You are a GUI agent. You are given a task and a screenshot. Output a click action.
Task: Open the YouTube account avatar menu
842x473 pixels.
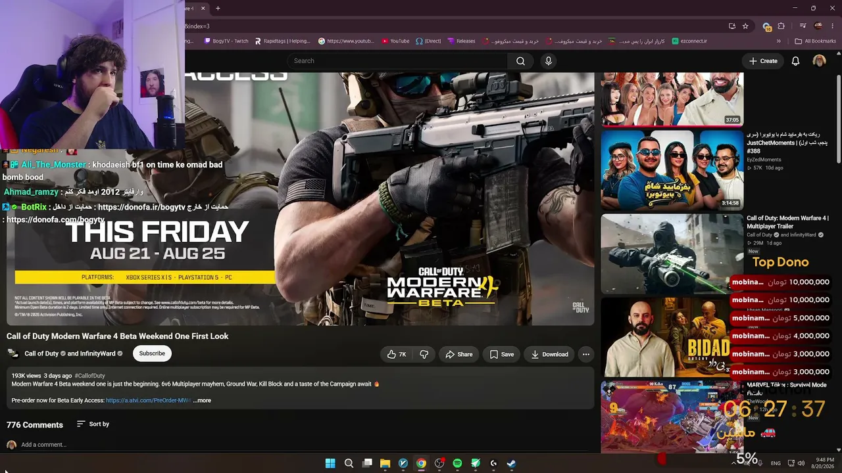pyautogui.click(x=819, y=61)
